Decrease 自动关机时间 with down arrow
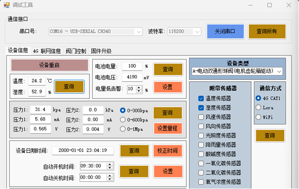 [110, 179]
